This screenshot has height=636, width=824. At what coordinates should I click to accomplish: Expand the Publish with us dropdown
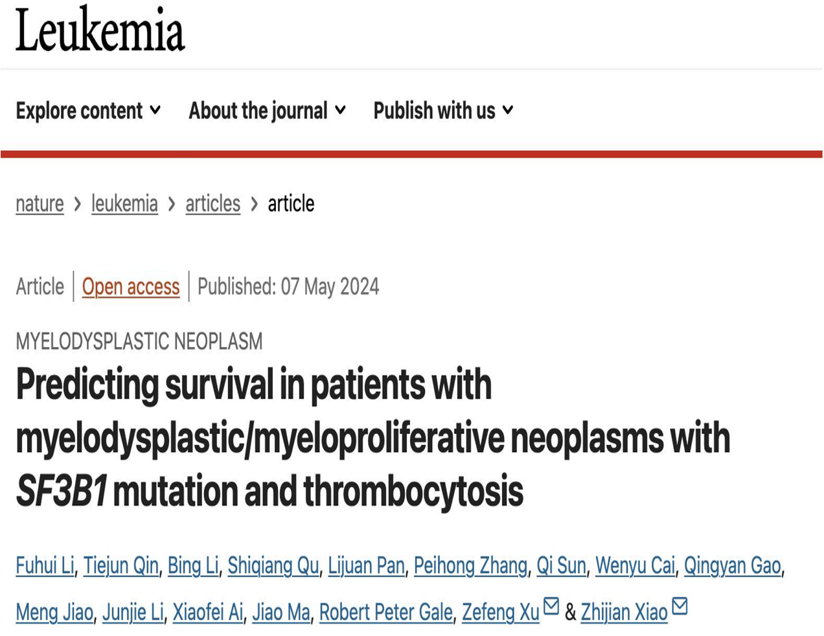pos(444,111)
